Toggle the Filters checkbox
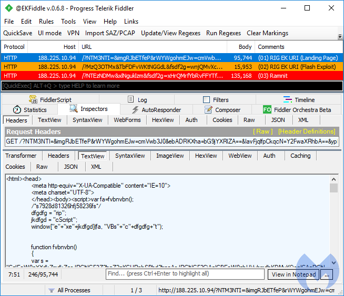344x296 pixels. 207,100
